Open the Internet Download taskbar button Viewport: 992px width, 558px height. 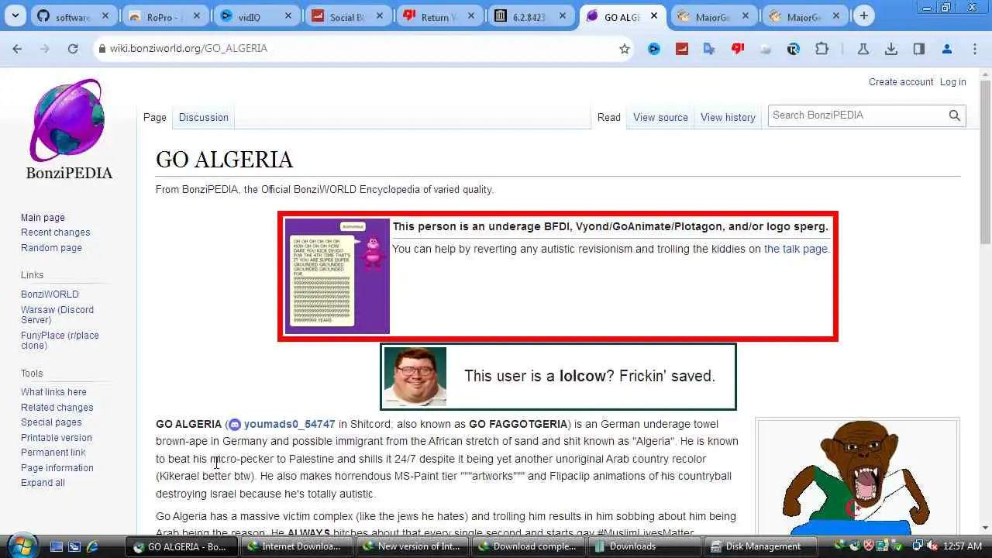click(297, 546)
